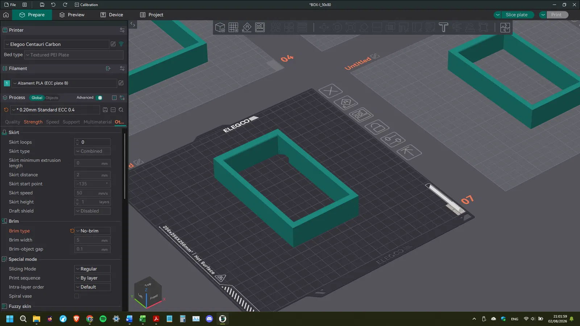Open the Bed type dropdown

tap(74, 55)
